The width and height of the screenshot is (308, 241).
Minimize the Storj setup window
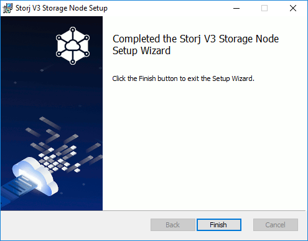tap(236, 8)
